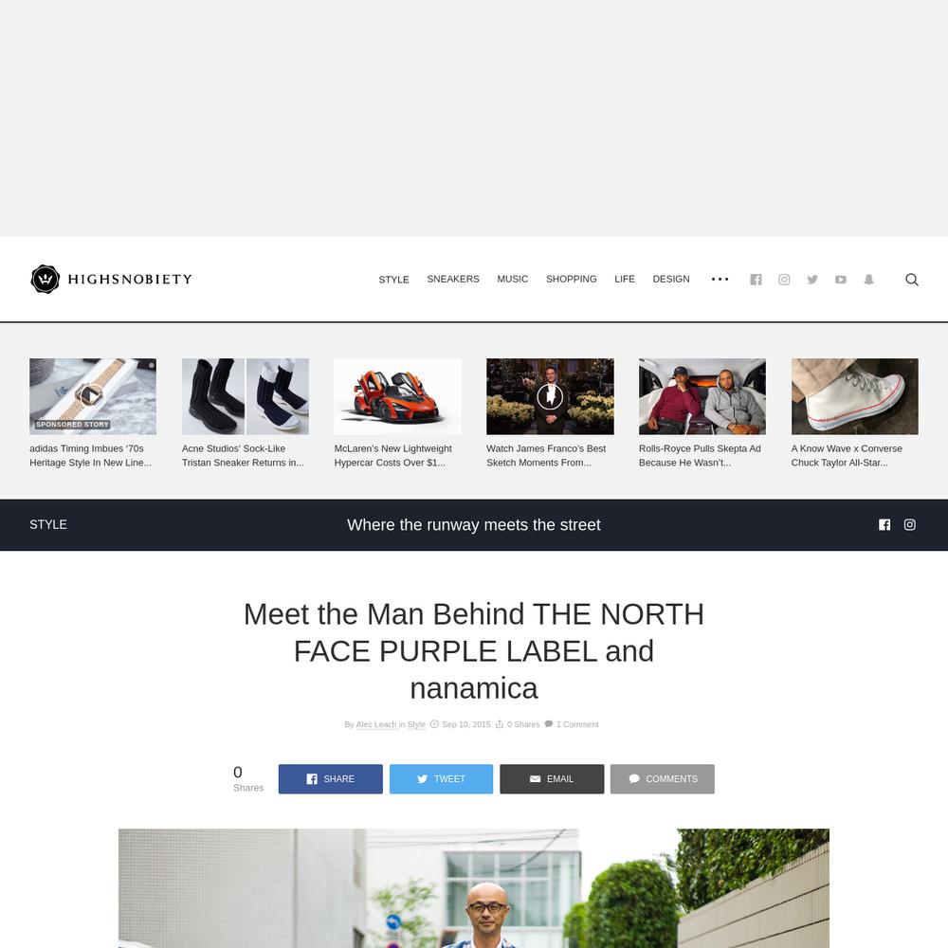Go to the MUSIC section
Viewport: 948px width, 948px height.
click(513, 279)
